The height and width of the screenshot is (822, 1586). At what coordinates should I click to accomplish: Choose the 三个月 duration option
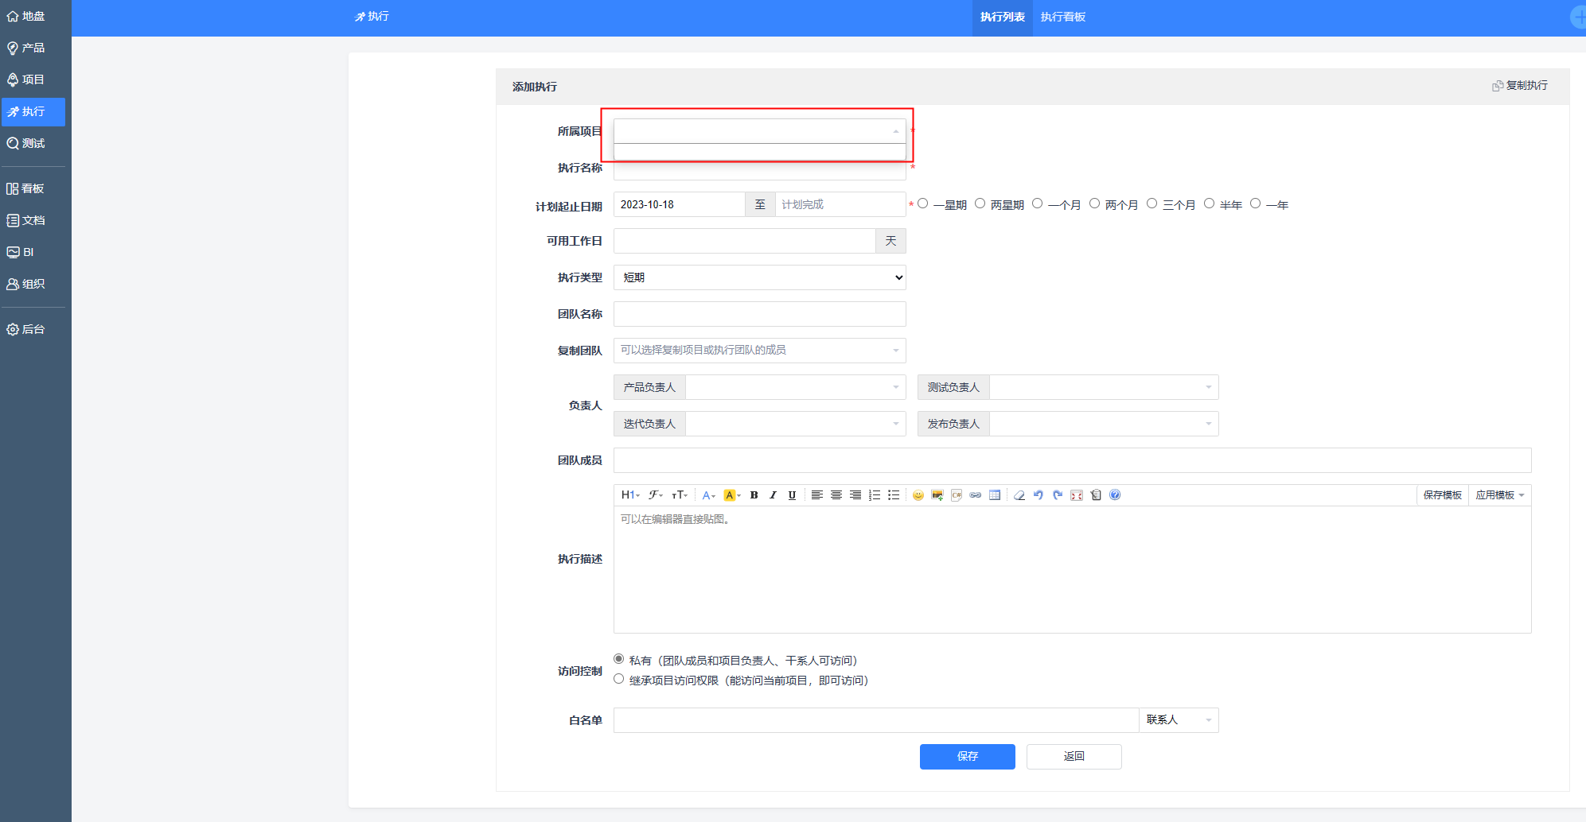[x=1152, y=204]
